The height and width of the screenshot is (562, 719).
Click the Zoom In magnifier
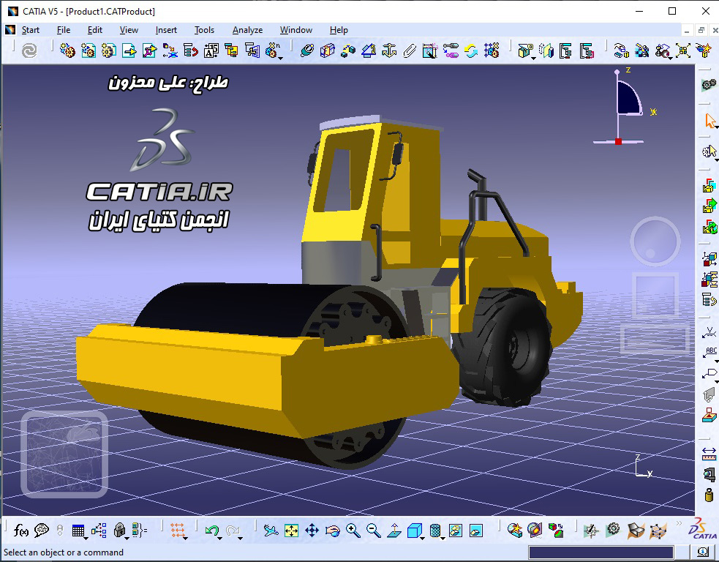[x=353, y=531]
